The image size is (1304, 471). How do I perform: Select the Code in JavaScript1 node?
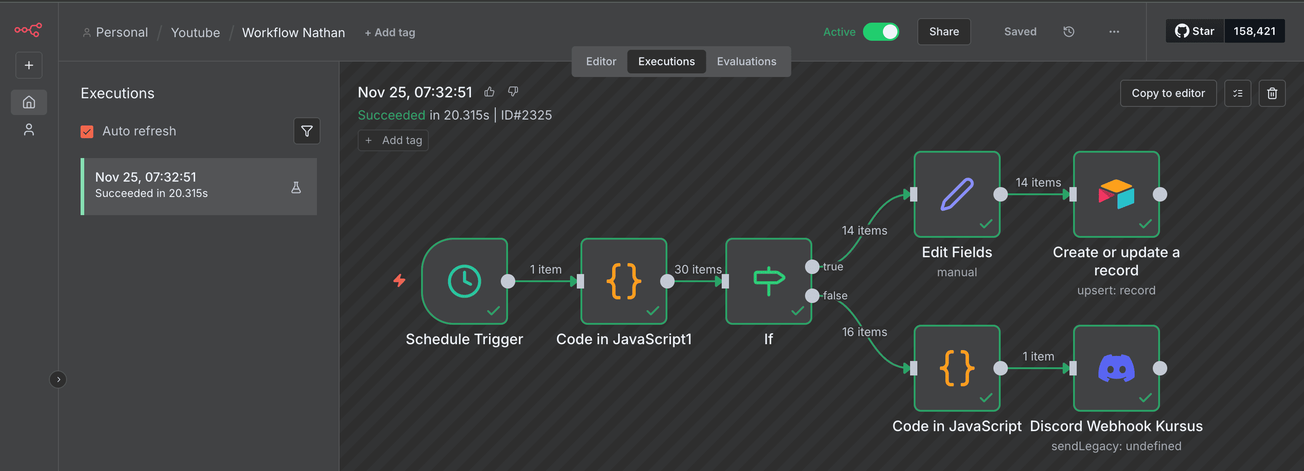pos(623,281)
